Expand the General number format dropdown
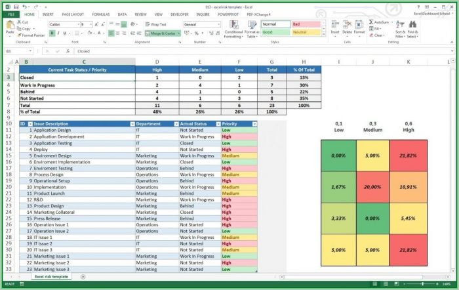459x290 pixels. coord(219,24)
